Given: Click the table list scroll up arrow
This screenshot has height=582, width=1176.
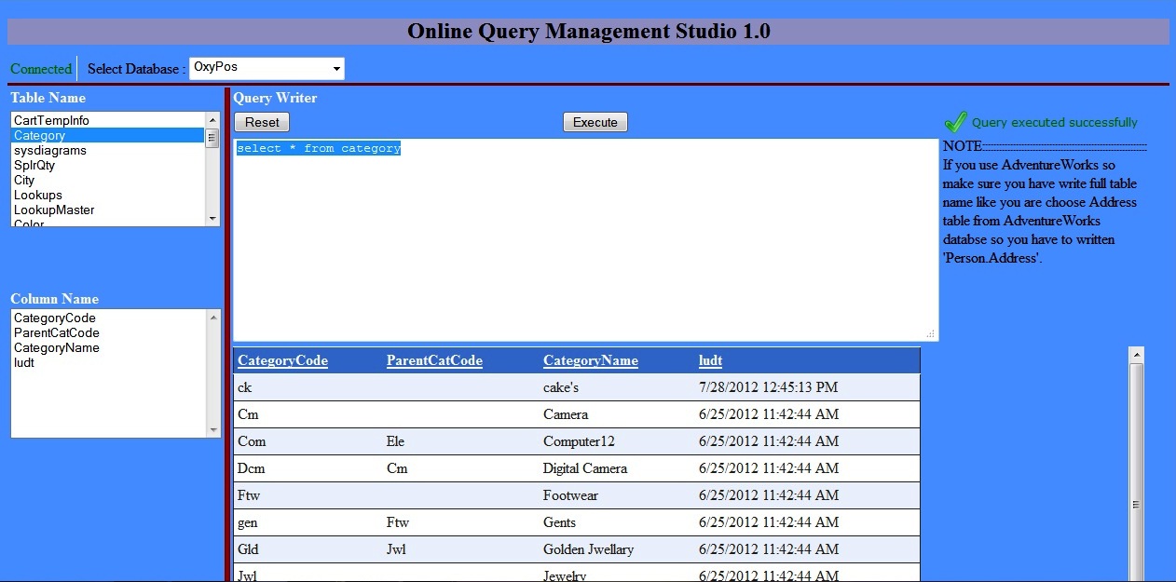Looking at the screenshot, I should pos(212,120).
